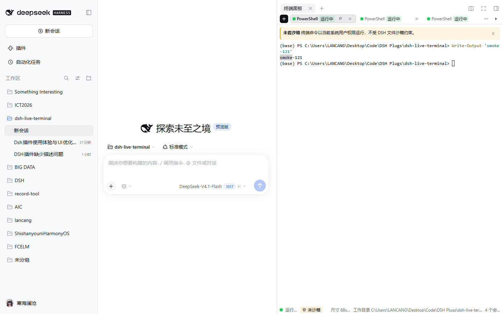Click the 未沙箱 status bar badge
This screenshot has width=503, height=314.
(x=311, y=310)
